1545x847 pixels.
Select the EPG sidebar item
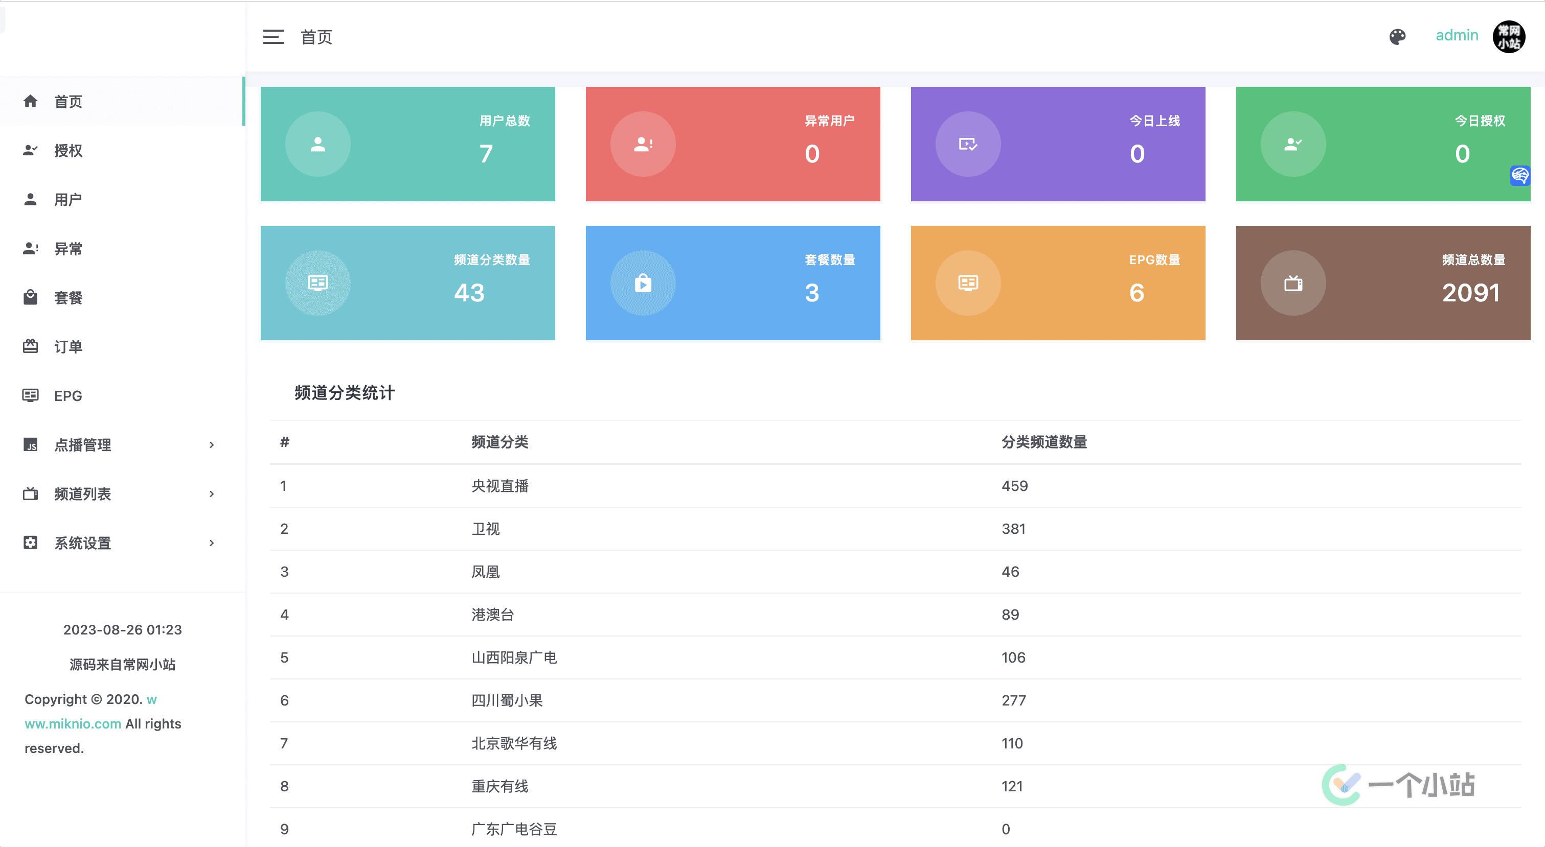click(68, 395)
